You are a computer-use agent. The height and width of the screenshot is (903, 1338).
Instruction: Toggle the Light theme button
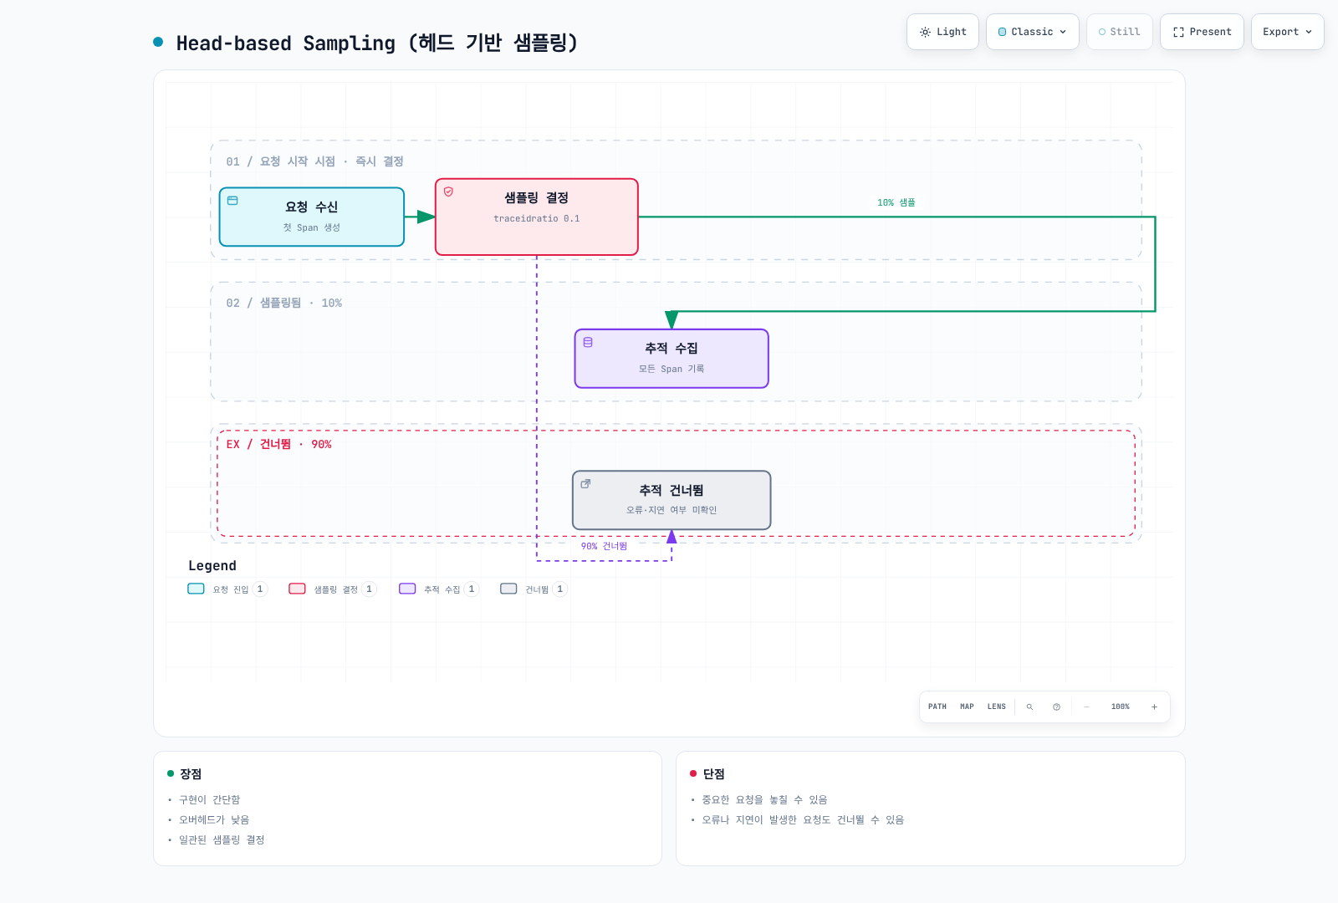(x=942, y=32)
